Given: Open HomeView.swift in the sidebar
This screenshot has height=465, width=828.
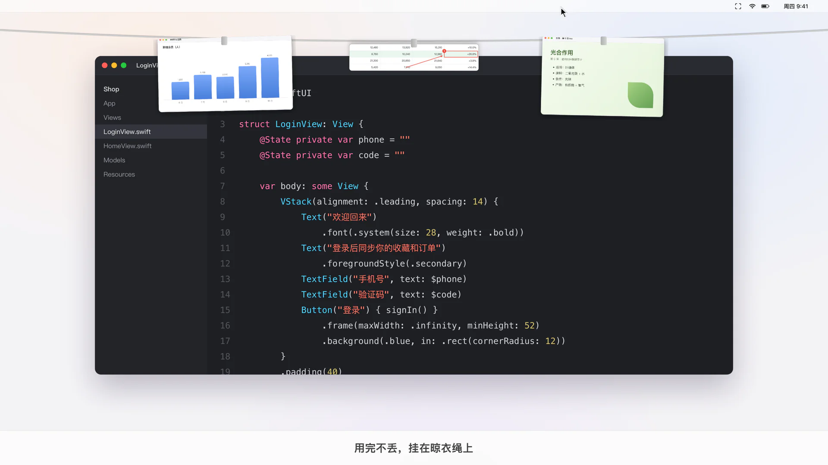Looking at the screenshot, I should click(128, 146).
